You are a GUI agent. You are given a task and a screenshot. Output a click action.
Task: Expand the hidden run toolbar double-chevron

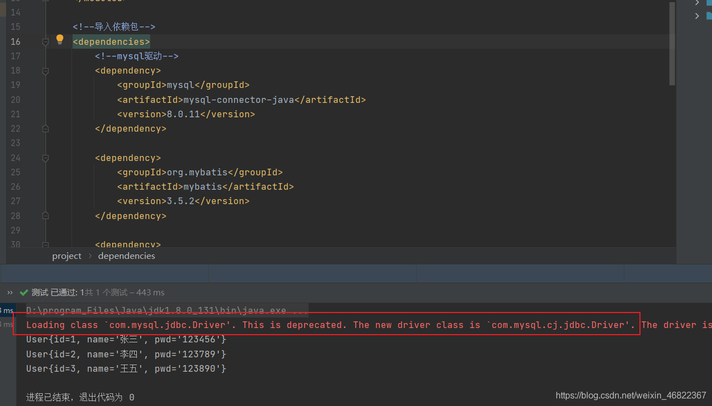point(10,293)
